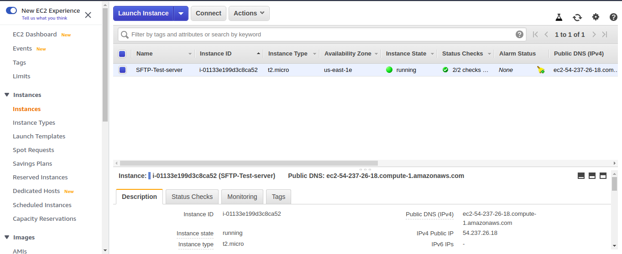Collapse the Images sidebar section
The image size is (622, 254).
coord(7,237)
